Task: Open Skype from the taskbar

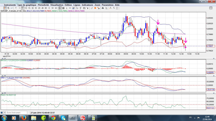Action: (63, 118)
